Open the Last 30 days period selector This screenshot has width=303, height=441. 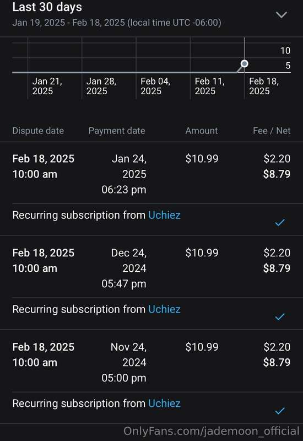151,15
